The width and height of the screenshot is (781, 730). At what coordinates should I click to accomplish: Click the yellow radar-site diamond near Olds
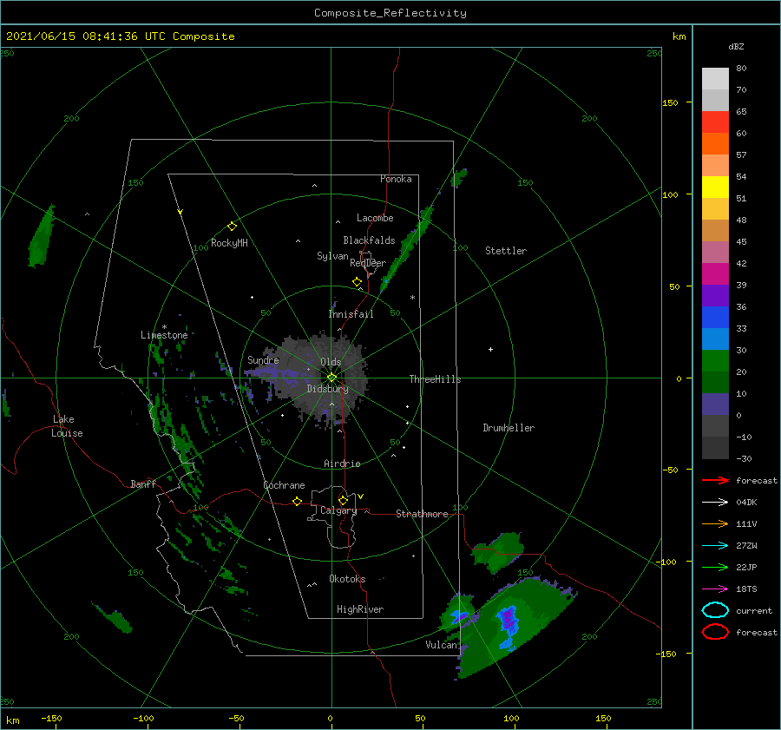(x=331, y=378)
